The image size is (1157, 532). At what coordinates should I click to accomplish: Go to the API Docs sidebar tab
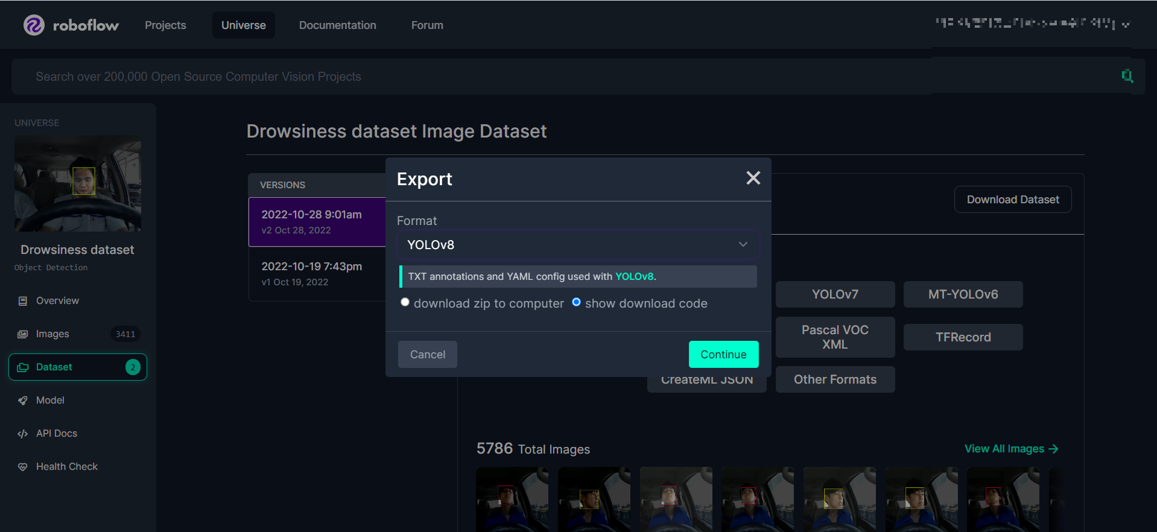78,434
